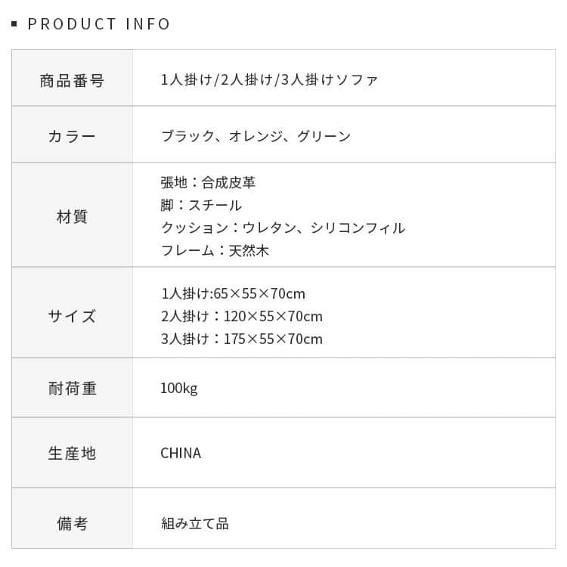Screen dimensions: 567x567
Task: Click the 1人掛け/2人掛け/3人掛けソファ value
Action: pos(269,80)
